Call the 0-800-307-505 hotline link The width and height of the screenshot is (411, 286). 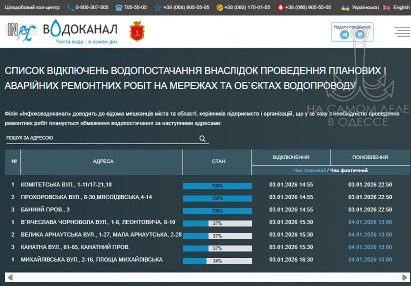[91, 7]
